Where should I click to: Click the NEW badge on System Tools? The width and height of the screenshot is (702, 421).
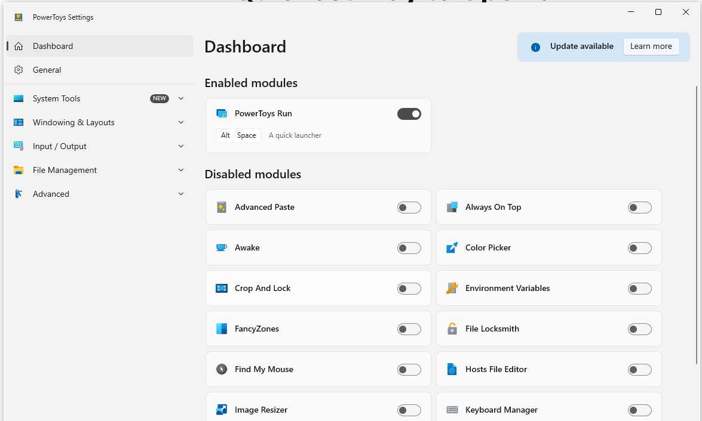coord(160,98)
